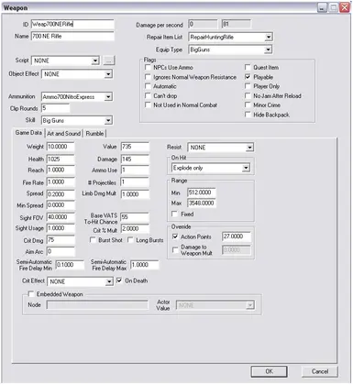Click the Value input field
353x385 pixels.
[x=135, y=147]
